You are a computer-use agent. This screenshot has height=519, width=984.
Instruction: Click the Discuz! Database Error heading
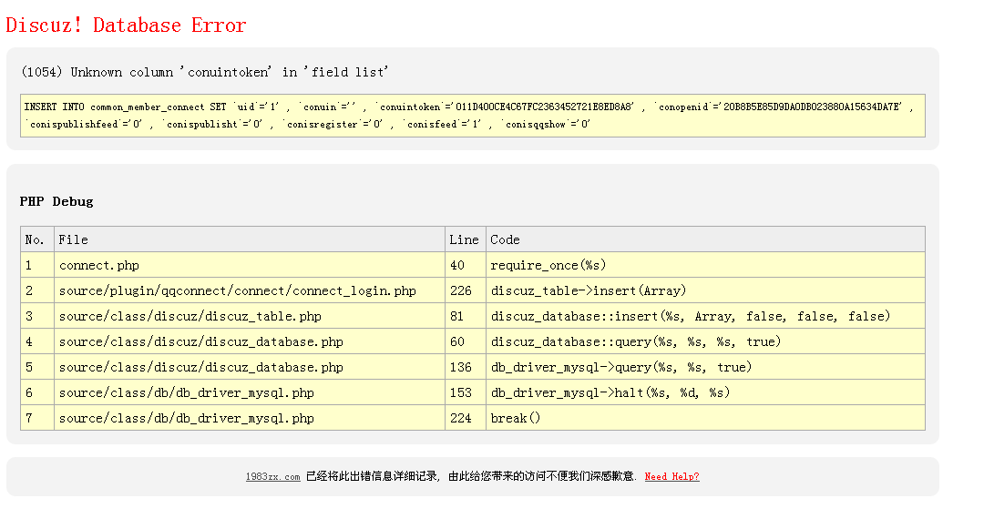coord(126,25)
